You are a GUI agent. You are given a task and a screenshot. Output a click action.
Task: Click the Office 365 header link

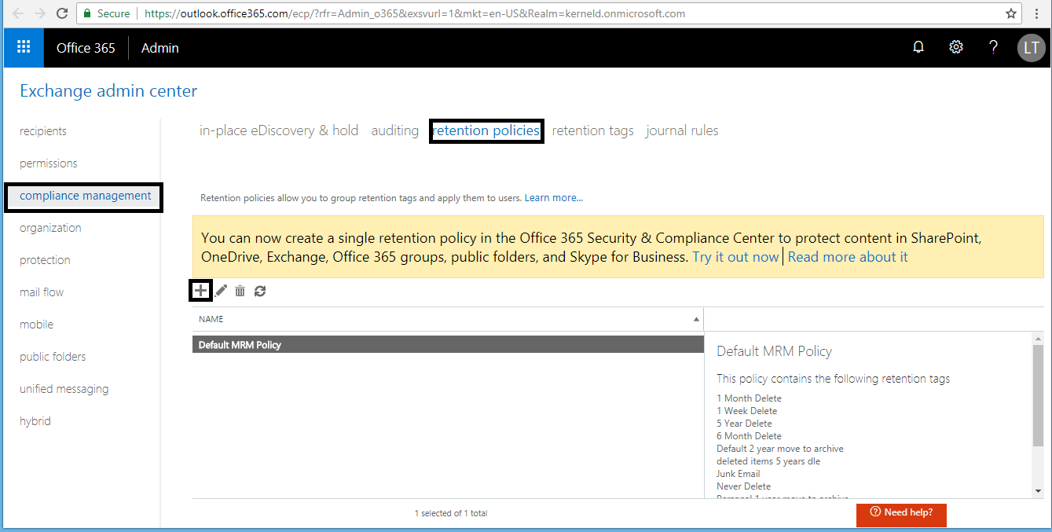pos(86,48)
